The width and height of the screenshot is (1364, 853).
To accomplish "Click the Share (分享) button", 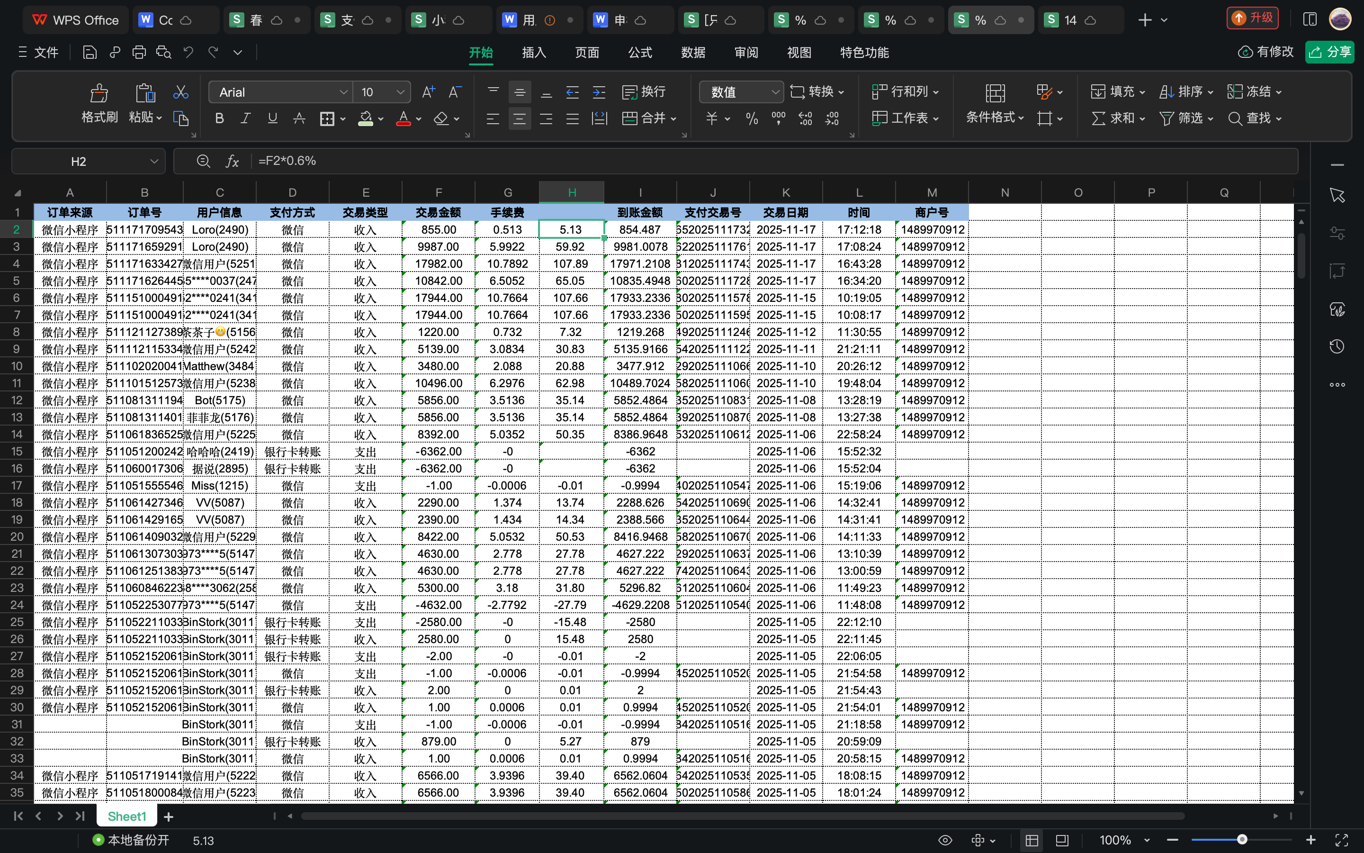I will pos(1329,53).
